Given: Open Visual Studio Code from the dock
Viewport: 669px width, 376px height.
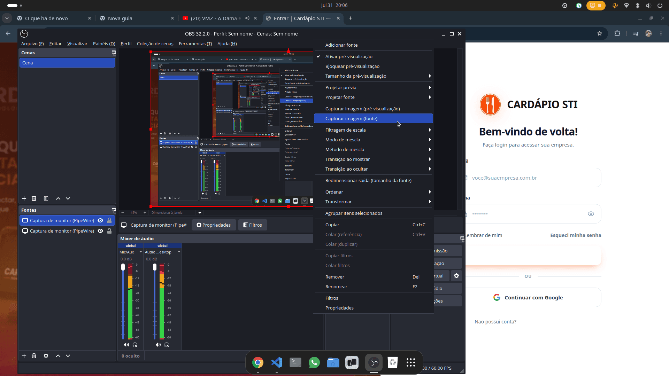Looking at the screenshot, I should tap(277, 362).
